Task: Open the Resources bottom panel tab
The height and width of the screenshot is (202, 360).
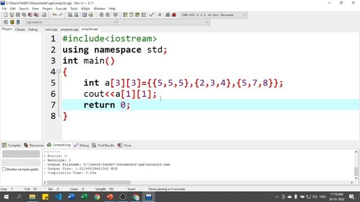Action: tap(34, 145)
